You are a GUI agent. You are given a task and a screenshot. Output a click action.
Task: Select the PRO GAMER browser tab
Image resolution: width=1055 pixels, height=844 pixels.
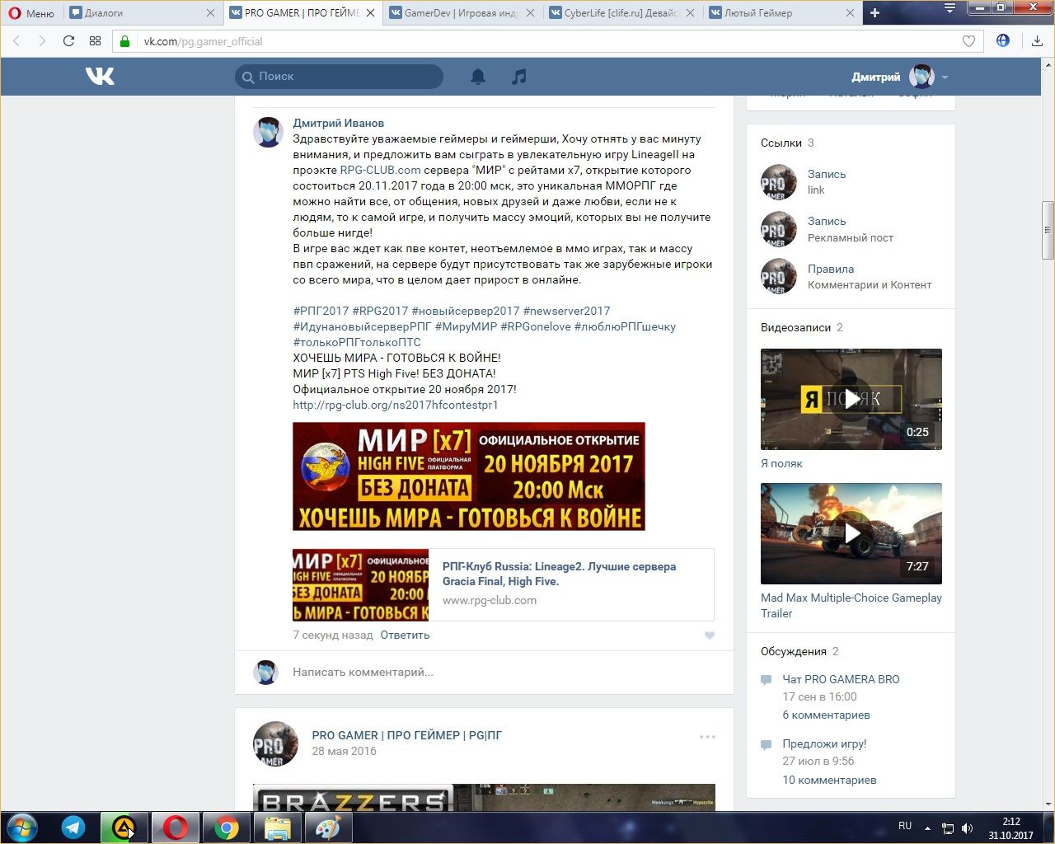(302, 13)
